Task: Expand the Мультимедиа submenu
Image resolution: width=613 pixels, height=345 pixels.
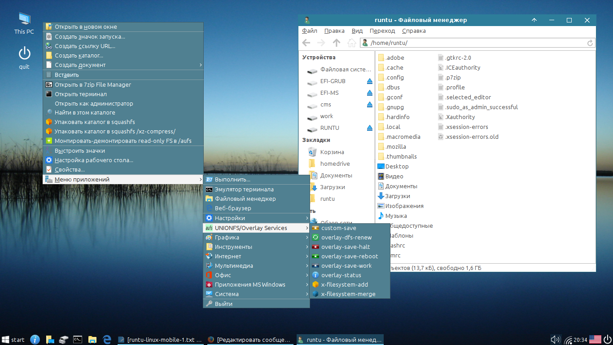Action: point(256,265)
